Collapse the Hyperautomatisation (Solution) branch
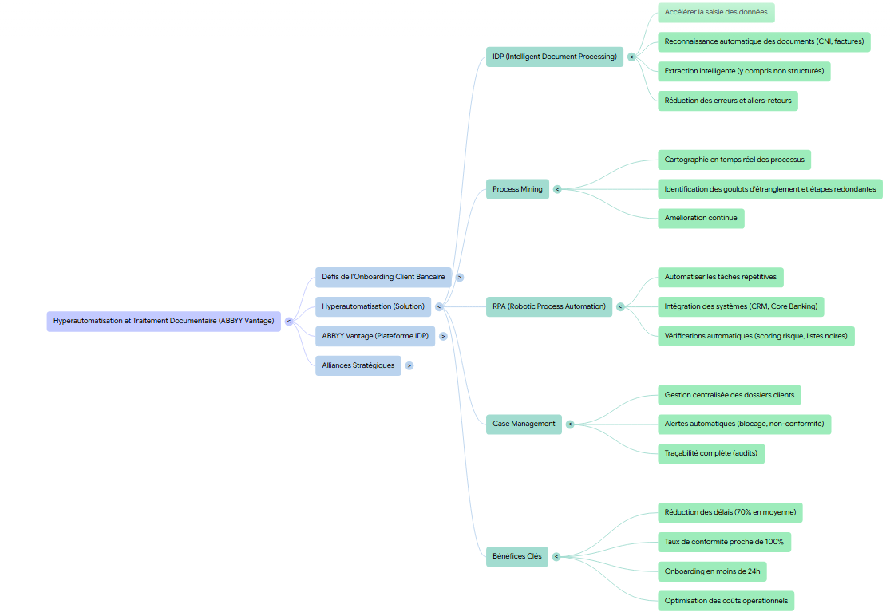Viewport: 890px width, 616px height. [439, 306]
